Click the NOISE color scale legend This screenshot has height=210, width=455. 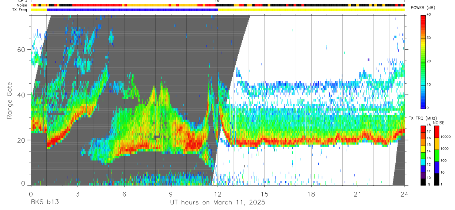click(437, 156)
